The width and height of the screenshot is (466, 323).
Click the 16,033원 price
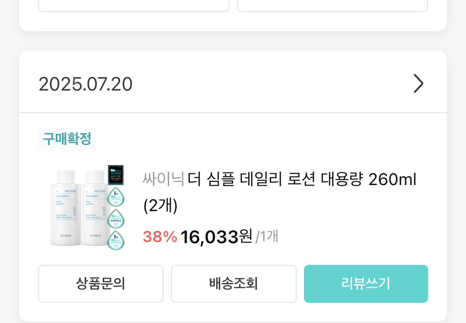[x=216, y=237]
